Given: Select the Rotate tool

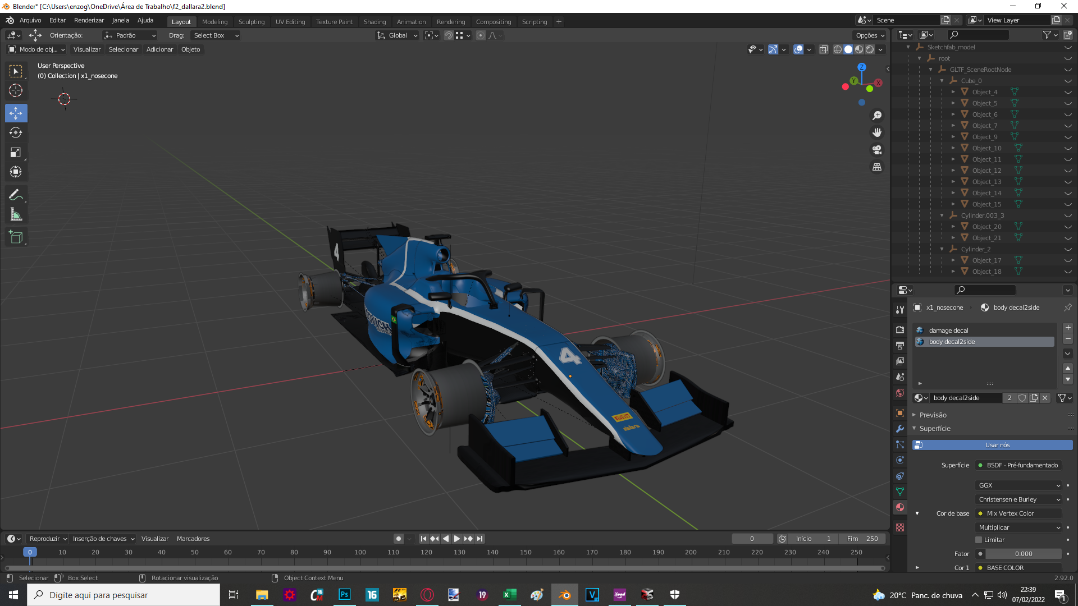Looking at the screenshot, I should click(16, 133).
